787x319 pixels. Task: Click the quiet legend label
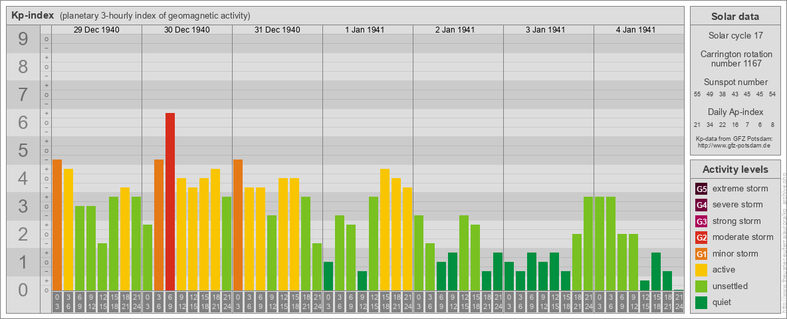[722, 302]
